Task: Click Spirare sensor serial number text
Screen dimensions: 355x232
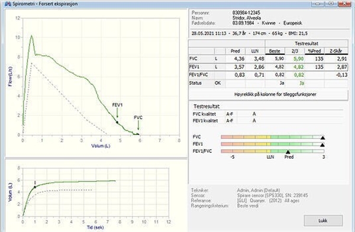Action: (x=273, y=195)
